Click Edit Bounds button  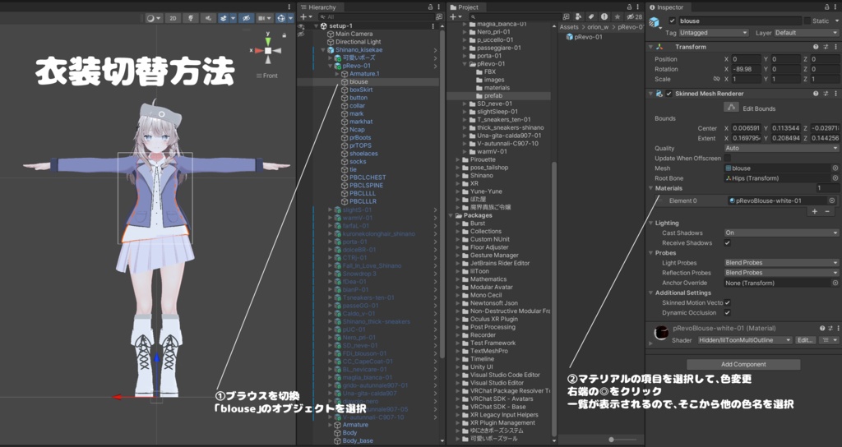coord(731,108)
